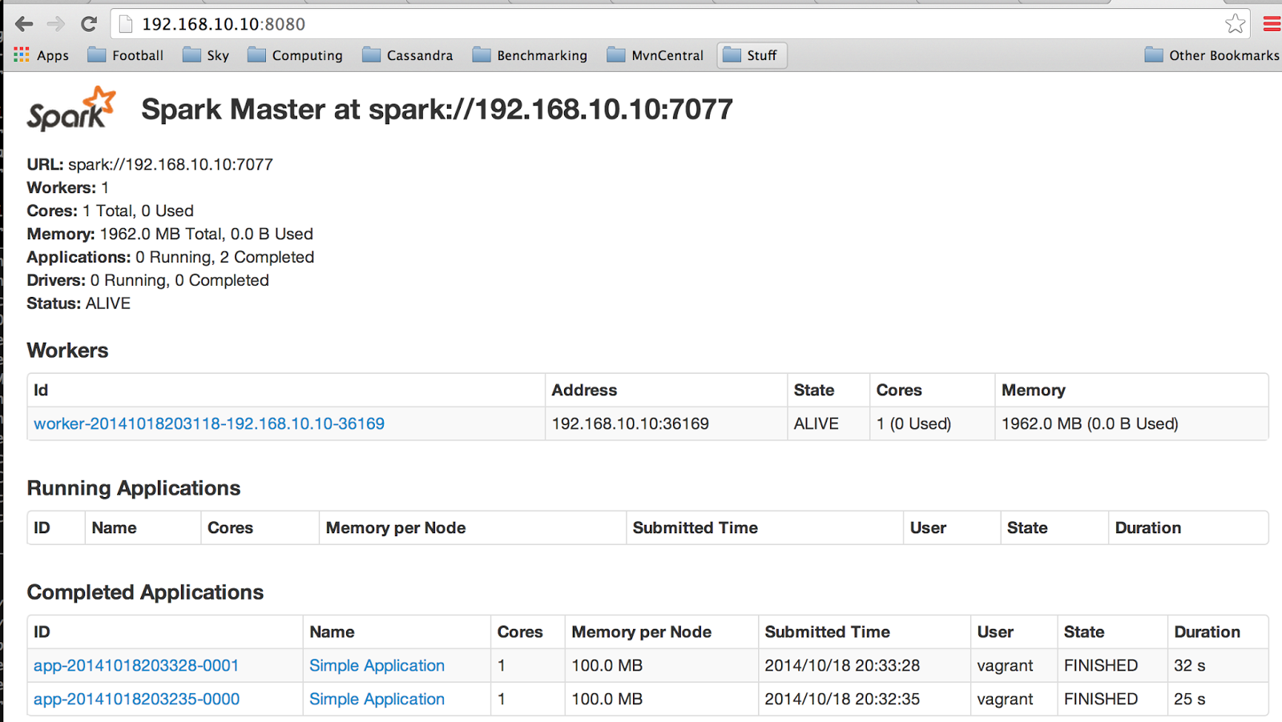Click State column header in Completed Applications
Screen dimensions: 1282x722
[1112, 632]
